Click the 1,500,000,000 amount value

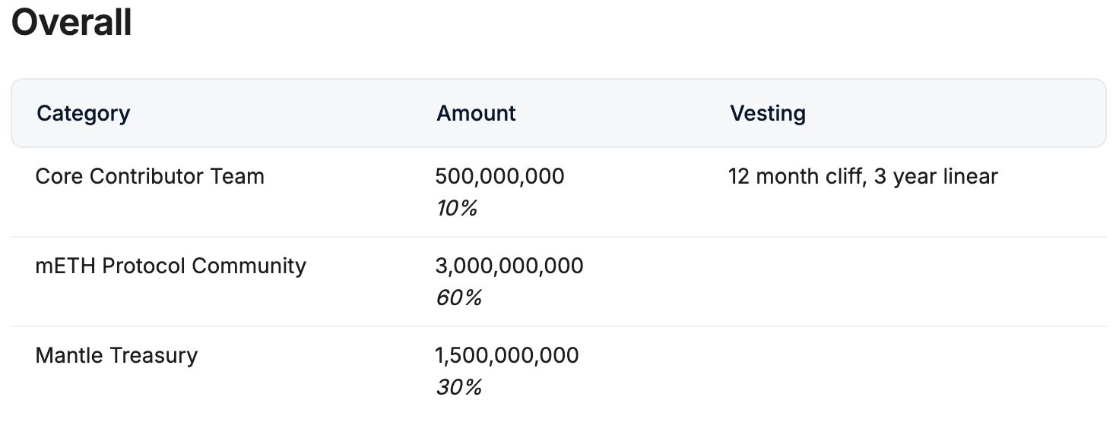point(507,356)
